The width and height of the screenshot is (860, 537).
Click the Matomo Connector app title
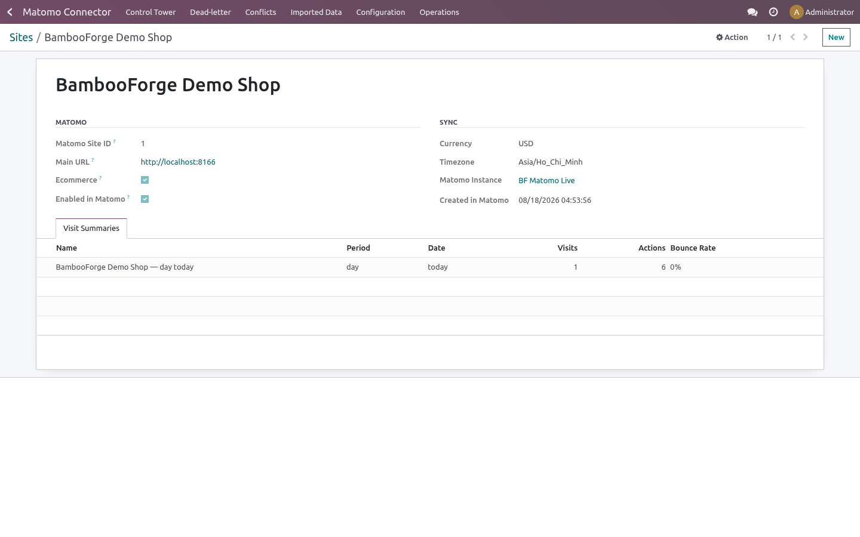[67, 12]
